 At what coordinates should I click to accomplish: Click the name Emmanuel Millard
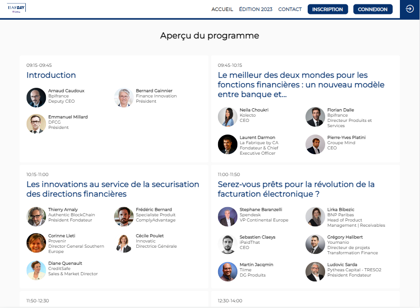pyautogui.click(x=68, y=117)
